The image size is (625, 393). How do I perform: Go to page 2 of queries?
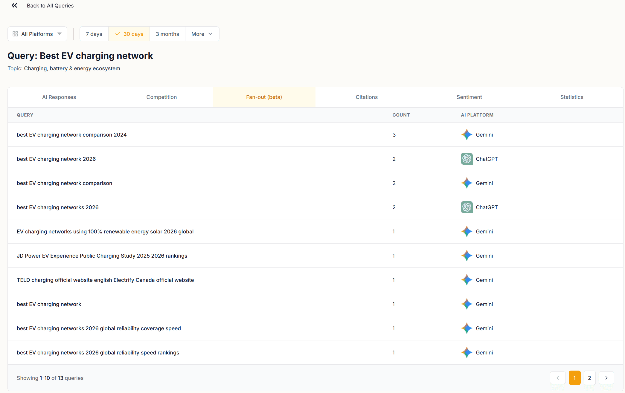tap(589, 378)
